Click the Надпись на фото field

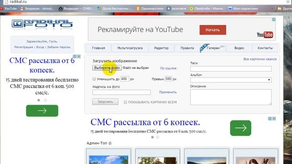point(121,92)
